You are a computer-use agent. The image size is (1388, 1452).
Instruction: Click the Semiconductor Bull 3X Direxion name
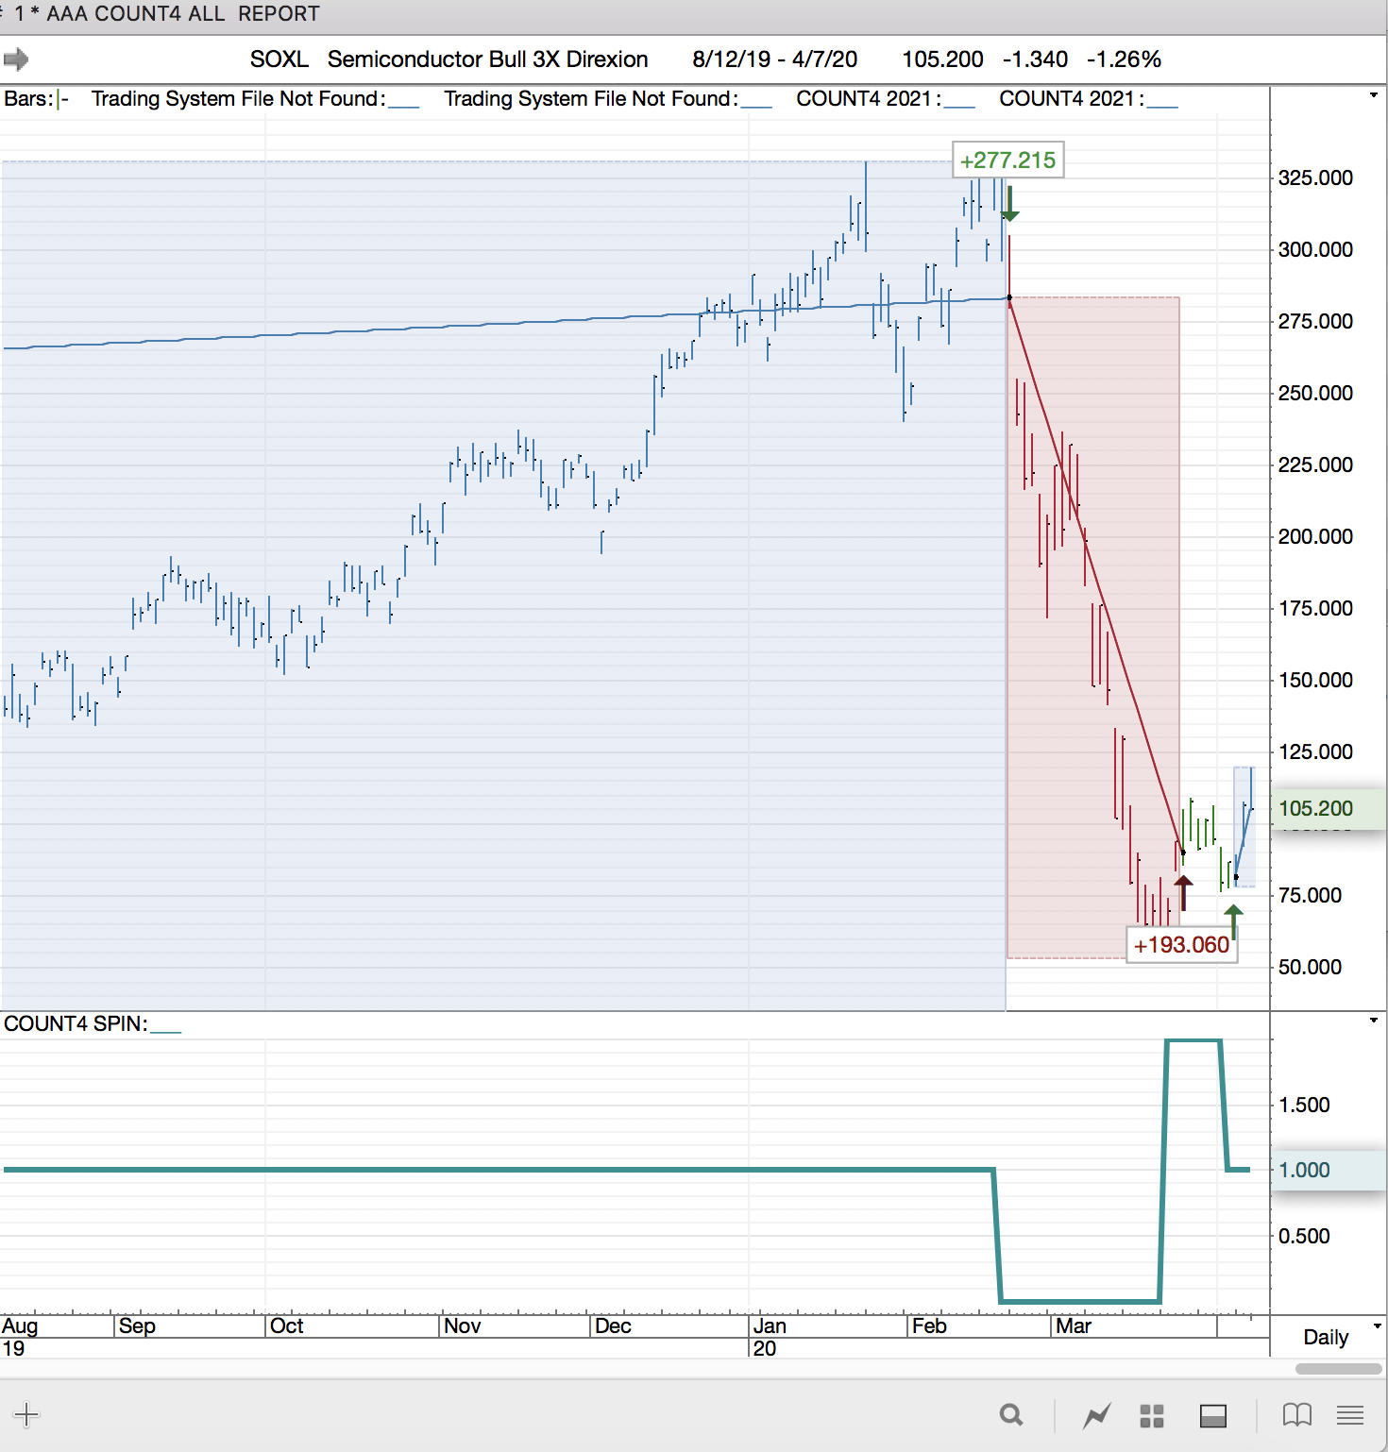487,59
